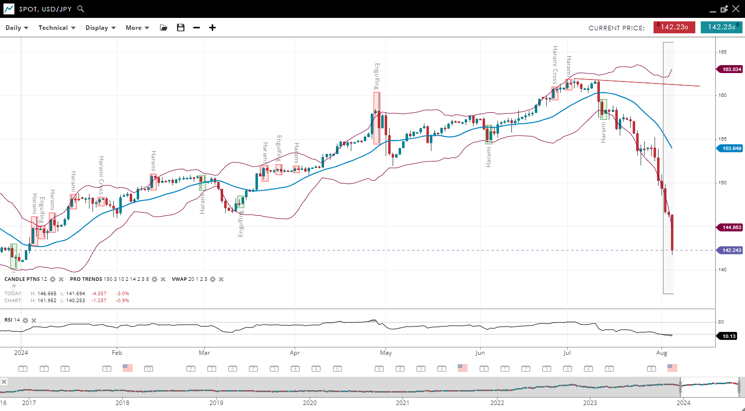
Task: Open the RSI 14 settings gear
Action: (x=25, y=321)
